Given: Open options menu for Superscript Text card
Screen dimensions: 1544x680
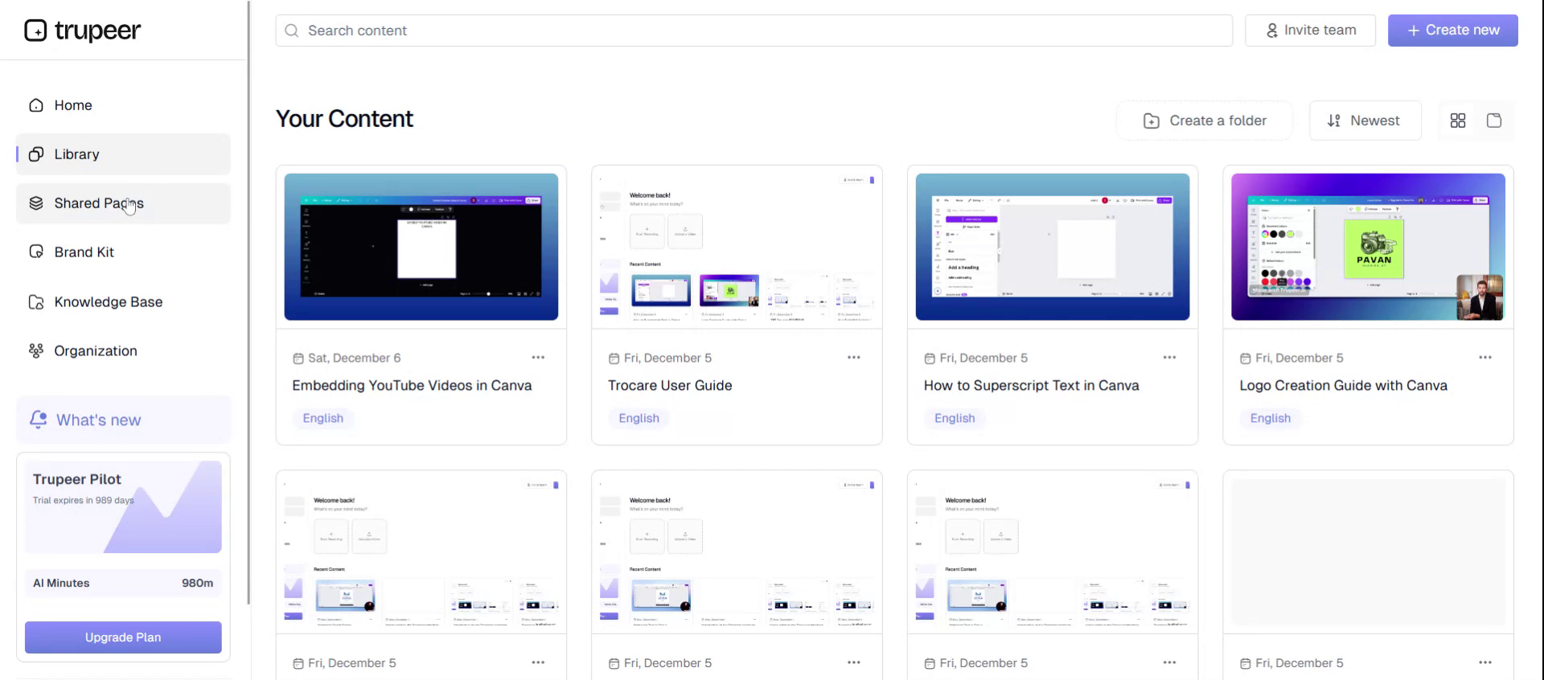Looking at the screenshot, I should (1169, 358).
